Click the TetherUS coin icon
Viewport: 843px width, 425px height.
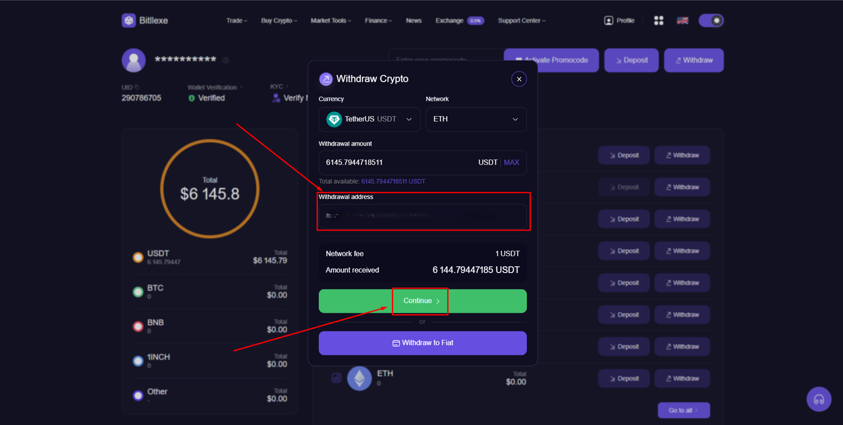tap(334, 119)
